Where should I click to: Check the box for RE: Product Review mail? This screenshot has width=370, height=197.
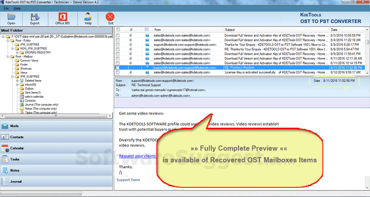pyautogui.click(x=118, y=67)
